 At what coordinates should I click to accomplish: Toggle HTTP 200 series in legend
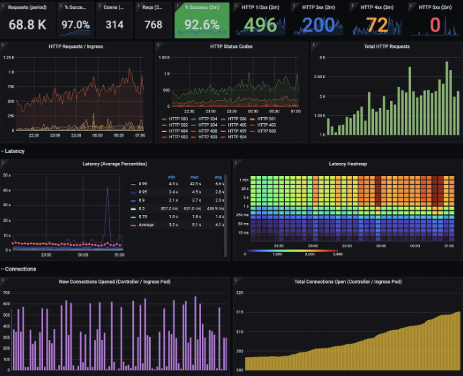(x=174, y=119)
